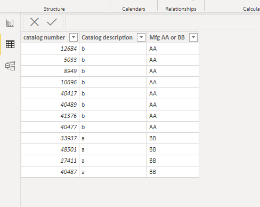The width and height of the screenshot is (260, 207).
Task: Click the Relationships ribbon group label
Action: click(181, 9)
